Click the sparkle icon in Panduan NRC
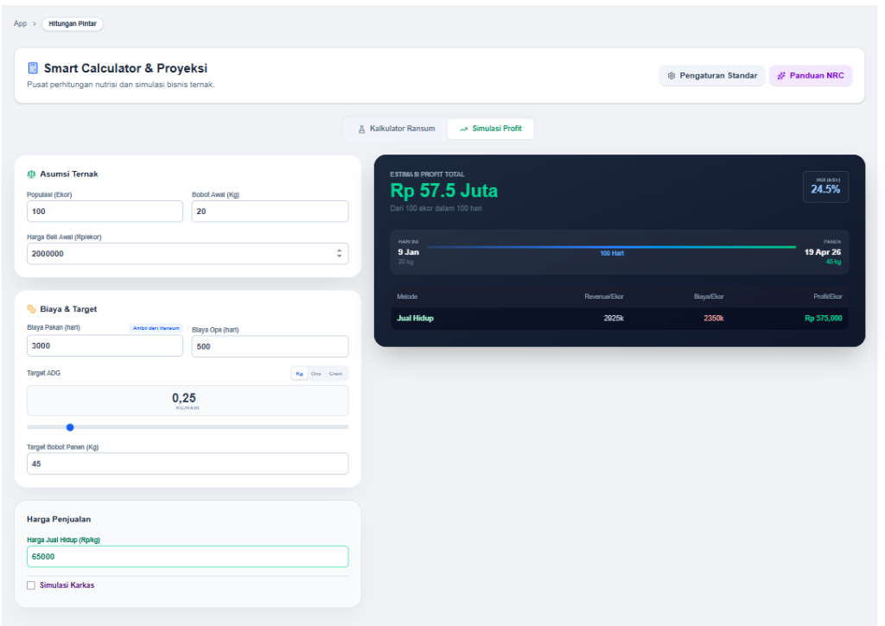Viewport: 885px width, 626px height. pyautogui.click(x=781, y=76)
